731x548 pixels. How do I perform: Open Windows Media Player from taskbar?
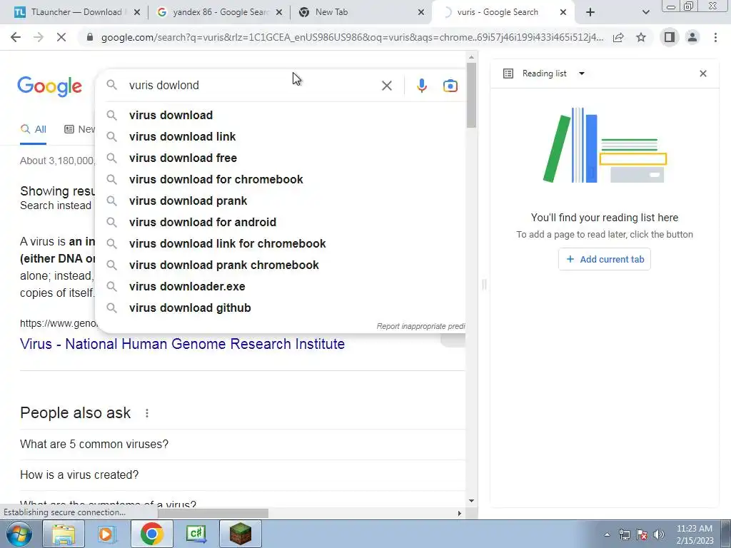click(107, 534)
